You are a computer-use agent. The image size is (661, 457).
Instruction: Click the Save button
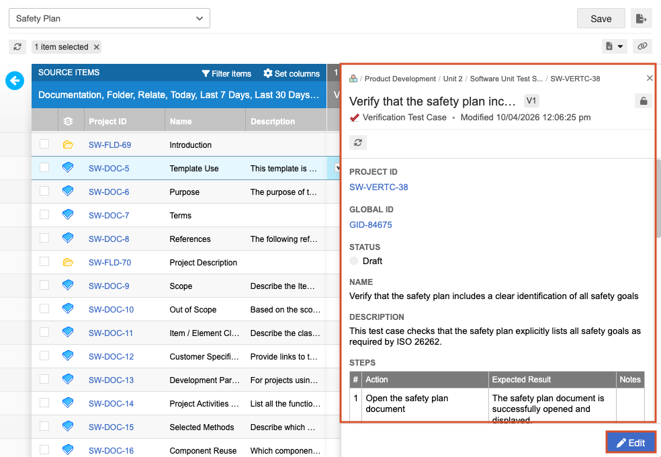pyautogui.click(x=601, y=19)
